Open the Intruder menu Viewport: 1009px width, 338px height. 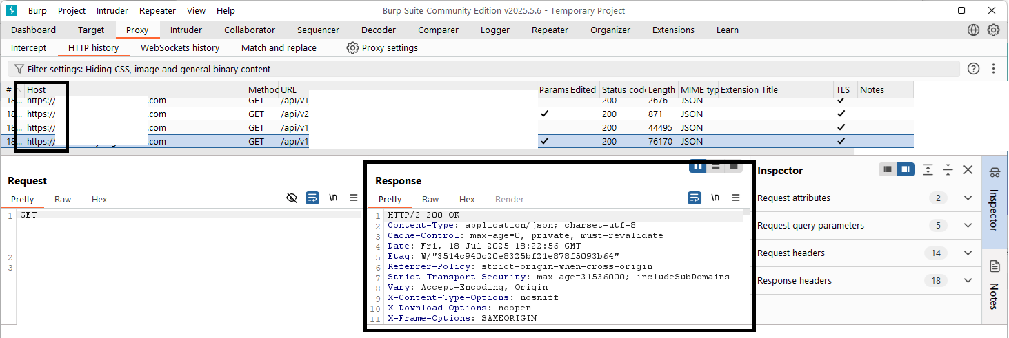point(112,10)
